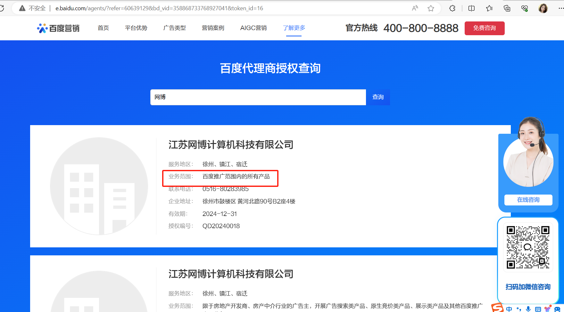
Task: Click the 查询 search button
Action: (378, 97)
